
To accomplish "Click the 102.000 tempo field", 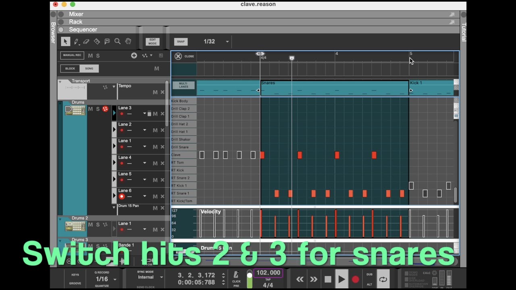I will pos(268,273).
